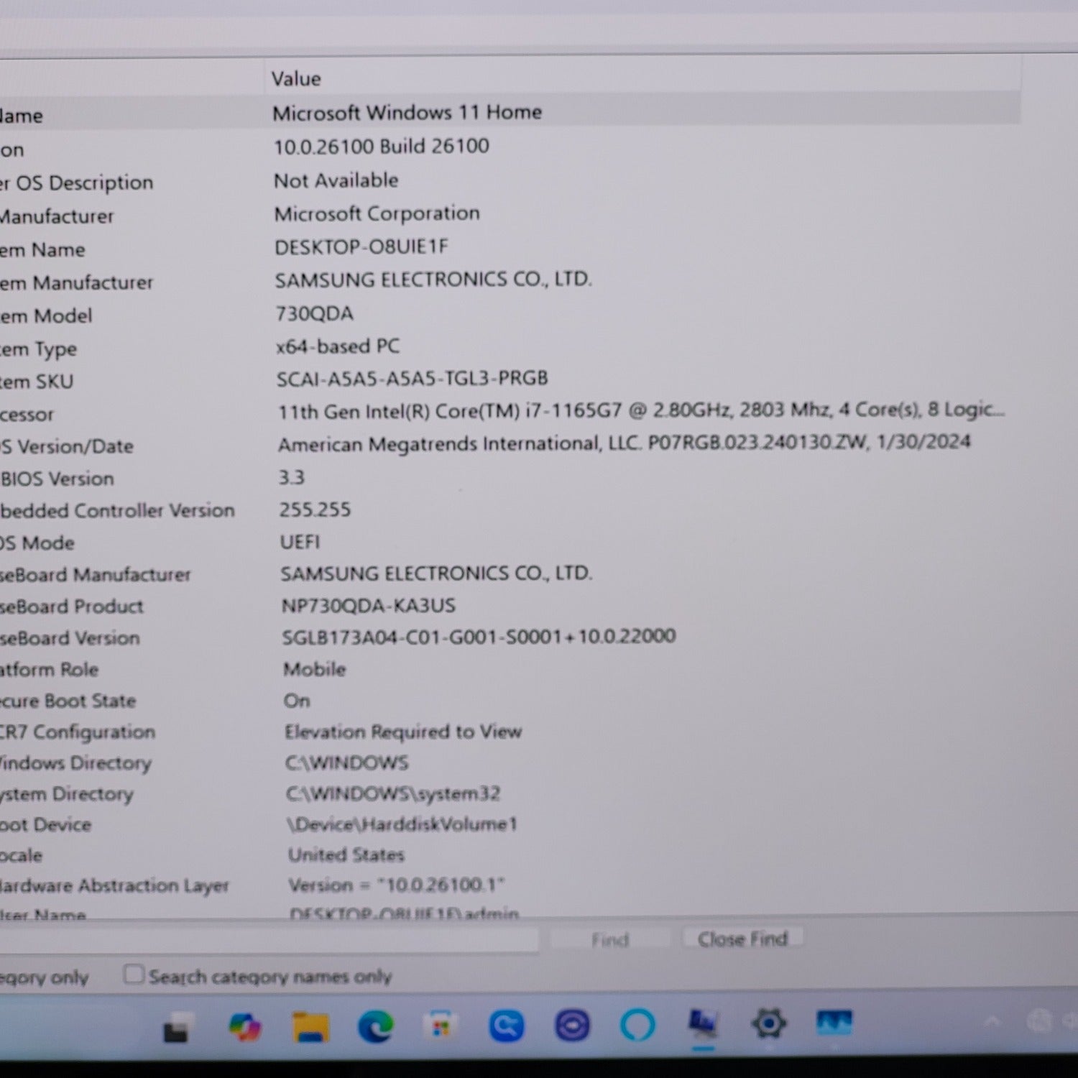
Task: Click the OS Description item label
Action: tap(77, 183)
